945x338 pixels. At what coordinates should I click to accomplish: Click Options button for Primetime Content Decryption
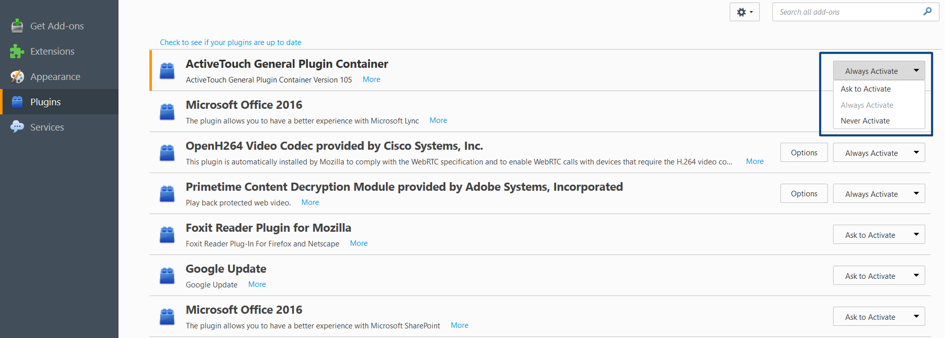coord(804,194)
